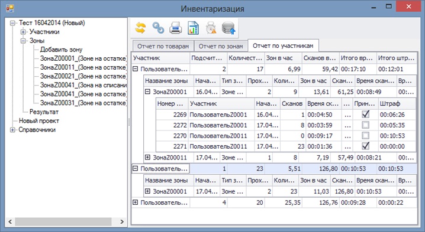Image resolution: width=425 pixels, height=232 pixels.
Task: Click the 00:12:01 total penalty cell
Action: point(397,69)
